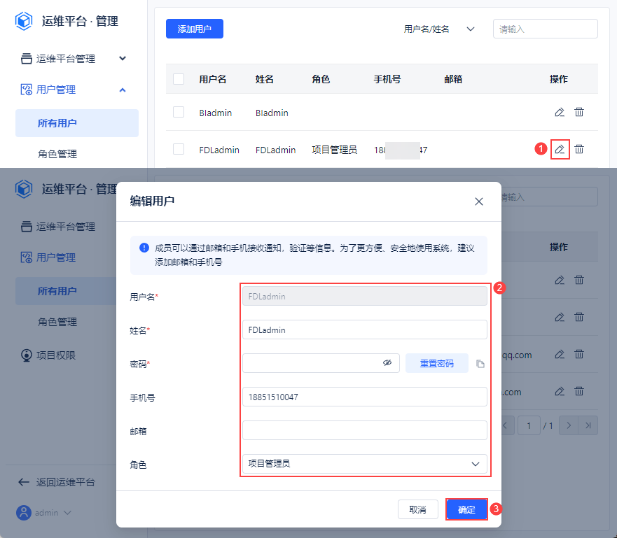Click the 项目管理员 cell in the FDLadmin row
The height and width of the screenshot is (538, 617).
click(x=335, y=150)
